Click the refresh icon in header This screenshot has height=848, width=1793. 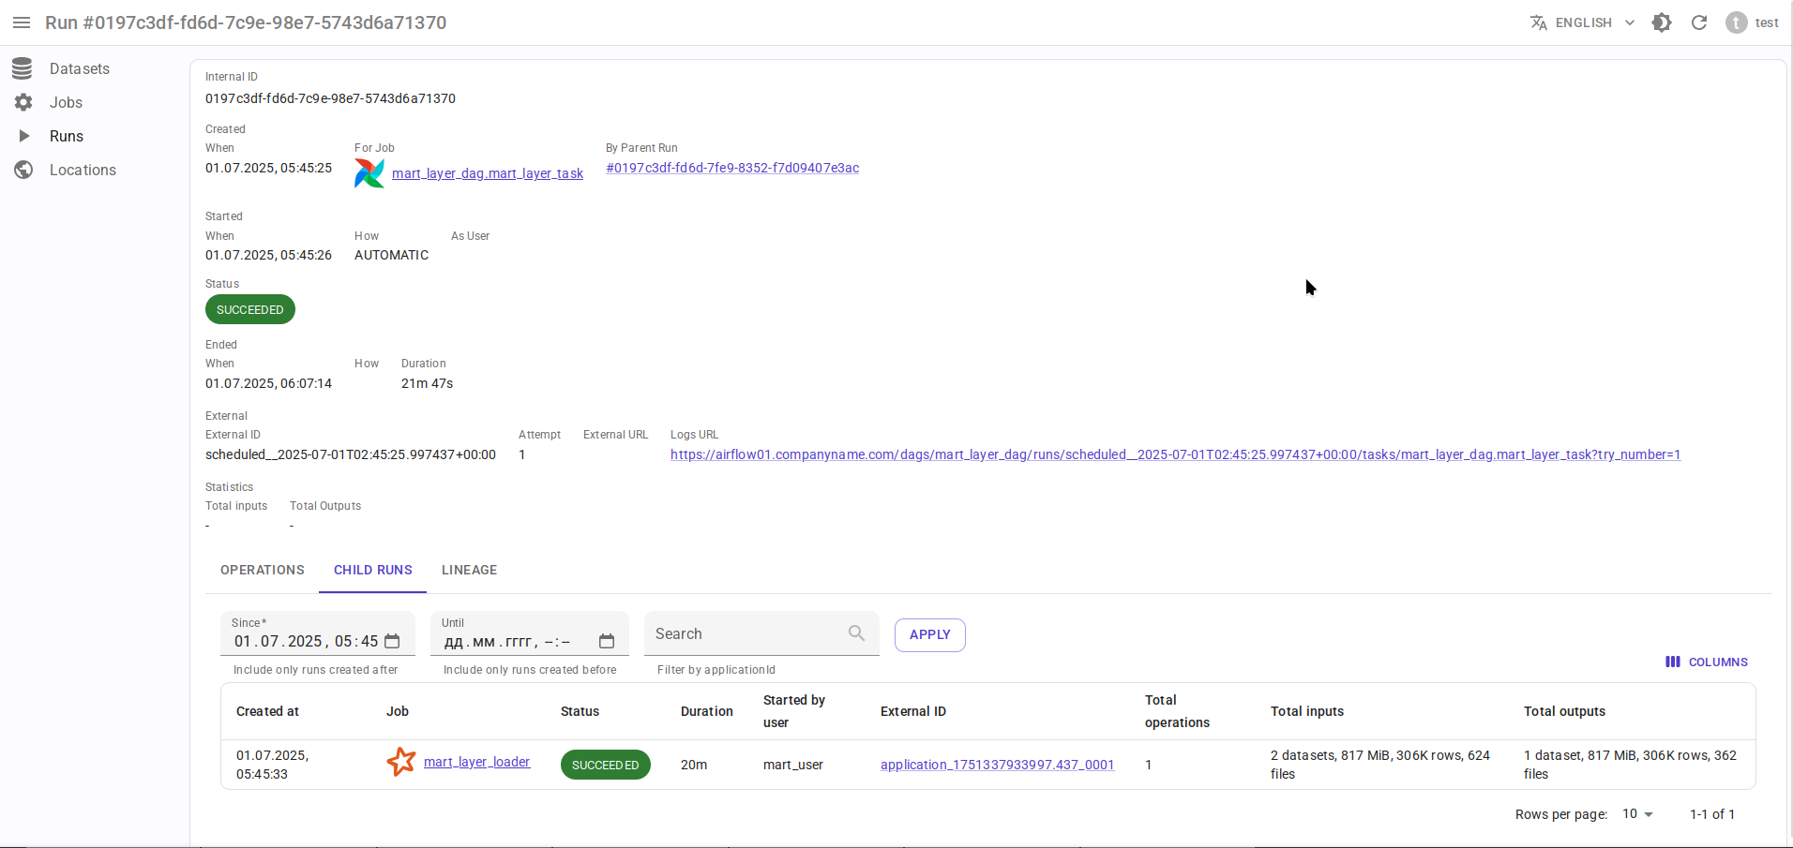pos(1699,22)
